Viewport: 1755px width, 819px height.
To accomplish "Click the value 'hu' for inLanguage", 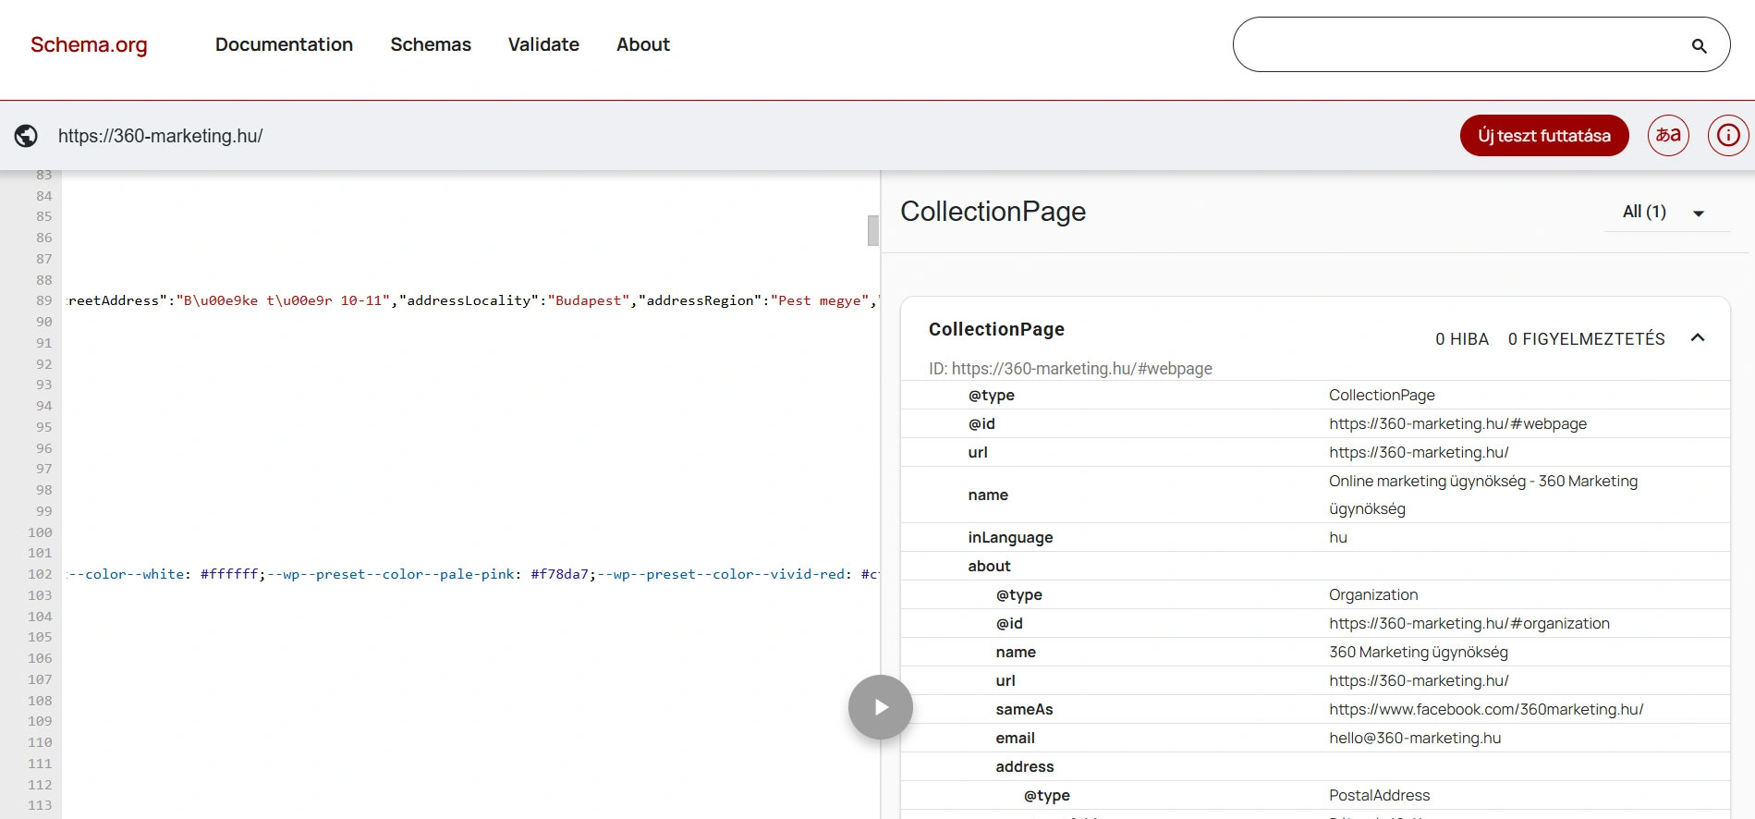I will point(1338,537).
